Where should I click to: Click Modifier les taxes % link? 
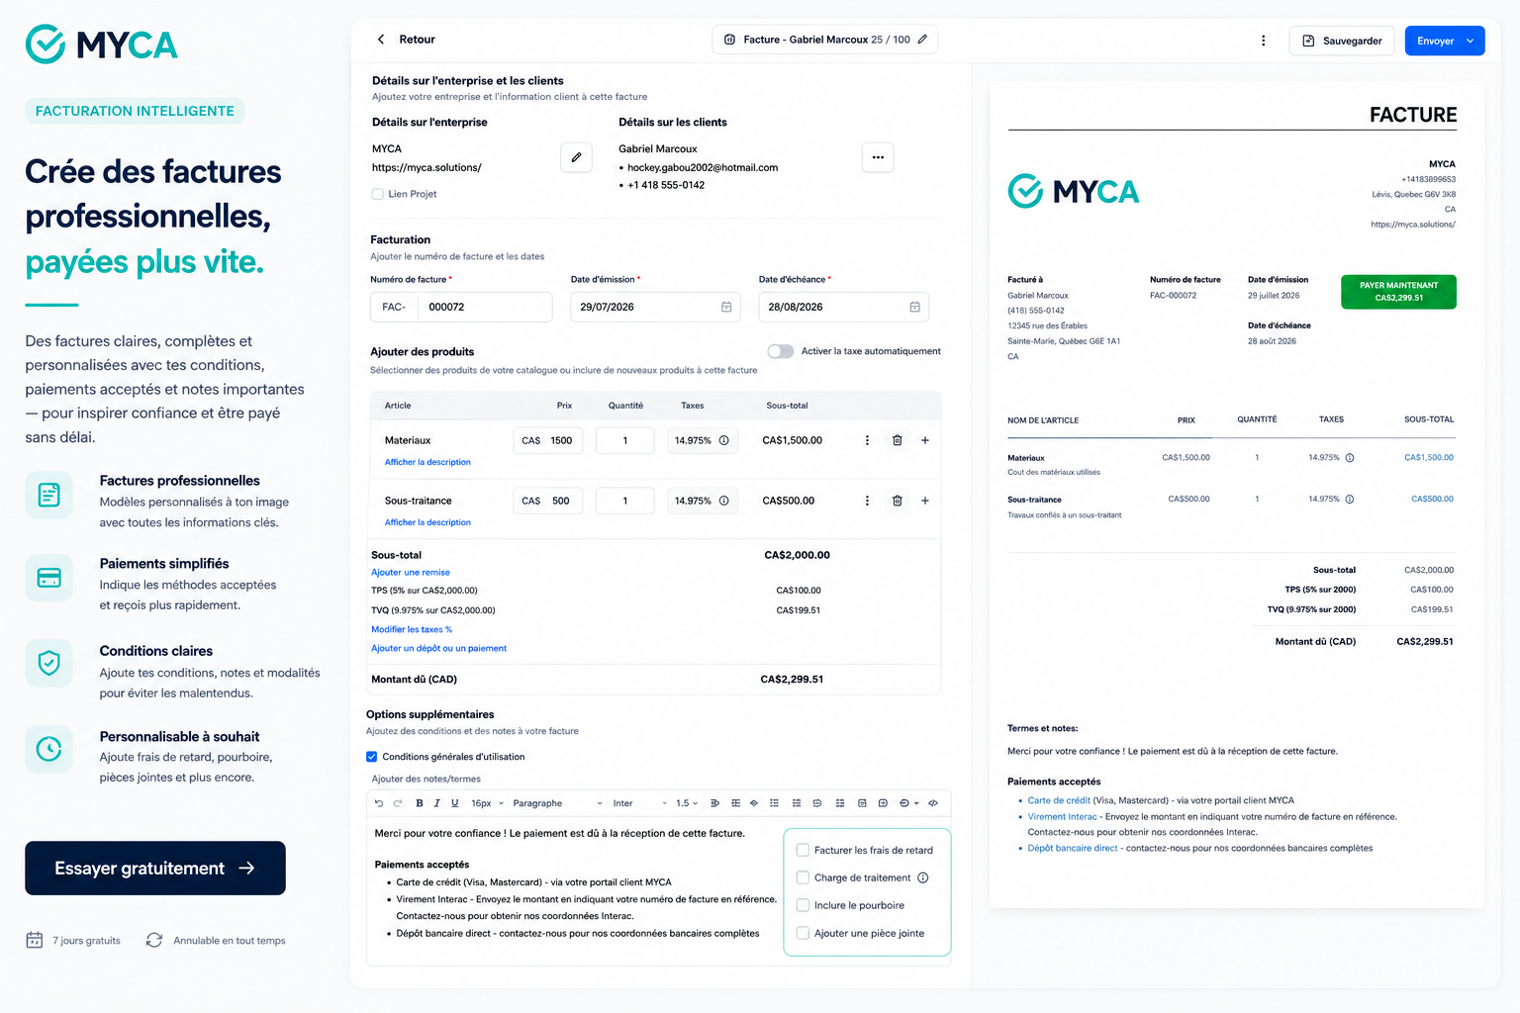coord(412,629)
